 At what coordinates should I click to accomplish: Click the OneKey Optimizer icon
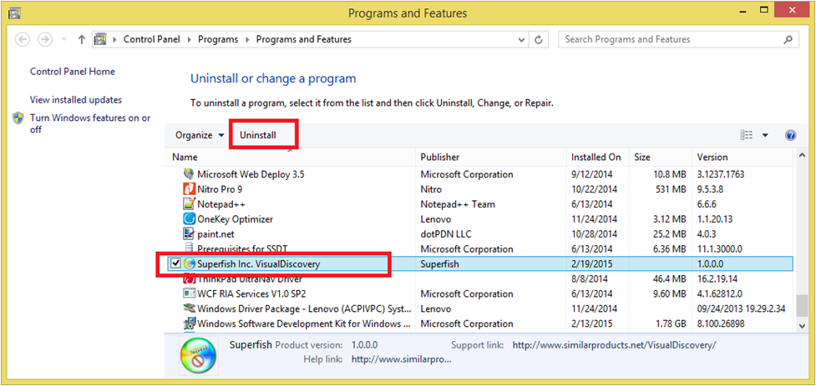point(189,219)
